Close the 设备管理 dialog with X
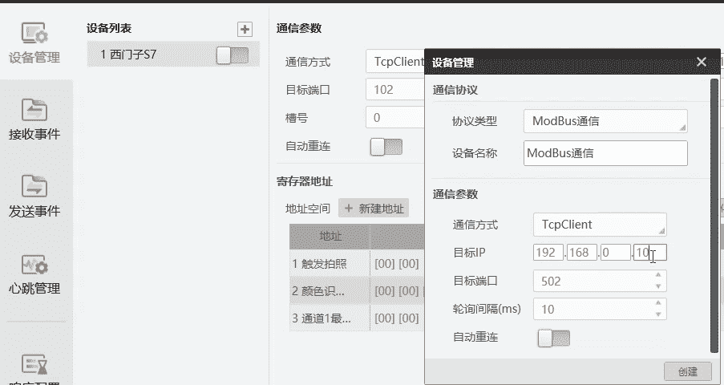Image resolution: width=724 pixels, height=385 pixels. click(701, 62)
